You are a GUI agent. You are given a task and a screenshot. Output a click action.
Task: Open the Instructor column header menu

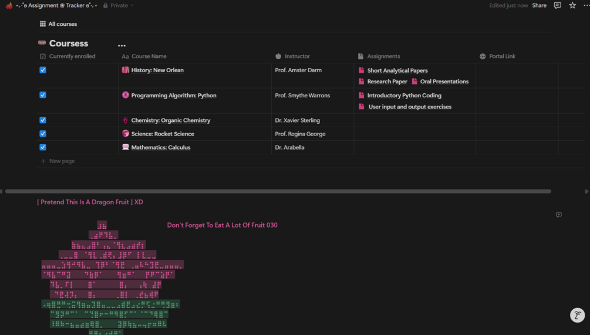point(297,56)
